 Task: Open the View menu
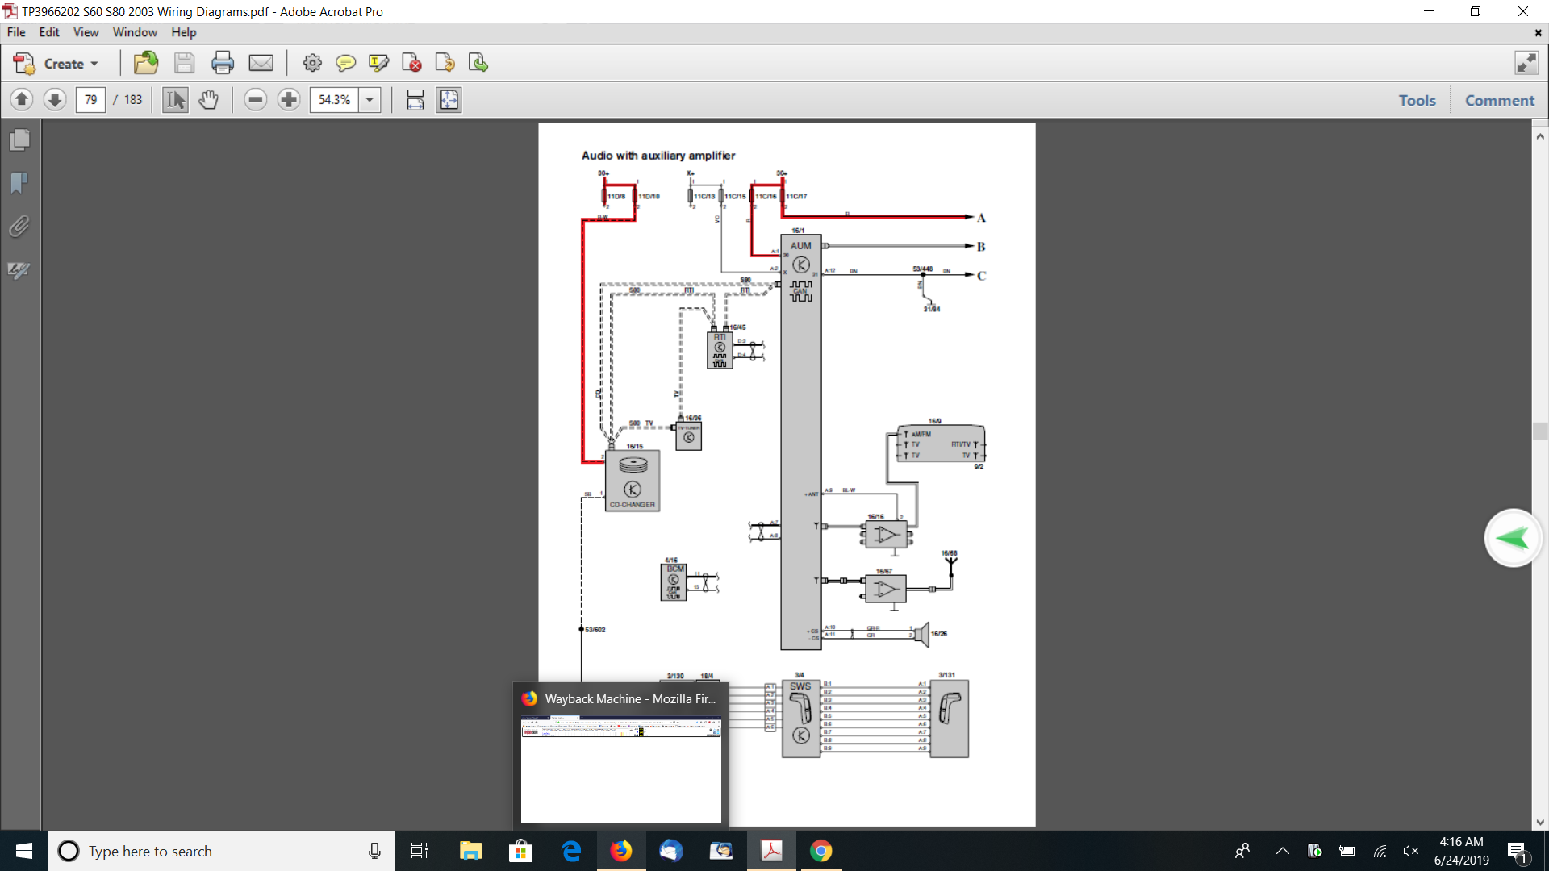(86, 32)
